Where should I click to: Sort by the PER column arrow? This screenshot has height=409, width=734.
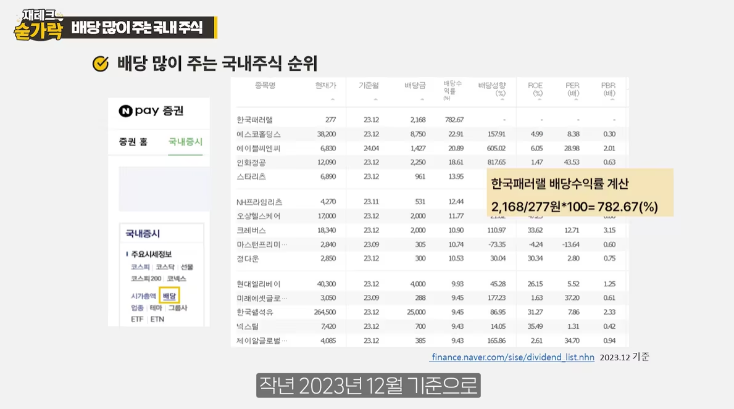click(x=576, y=99)
